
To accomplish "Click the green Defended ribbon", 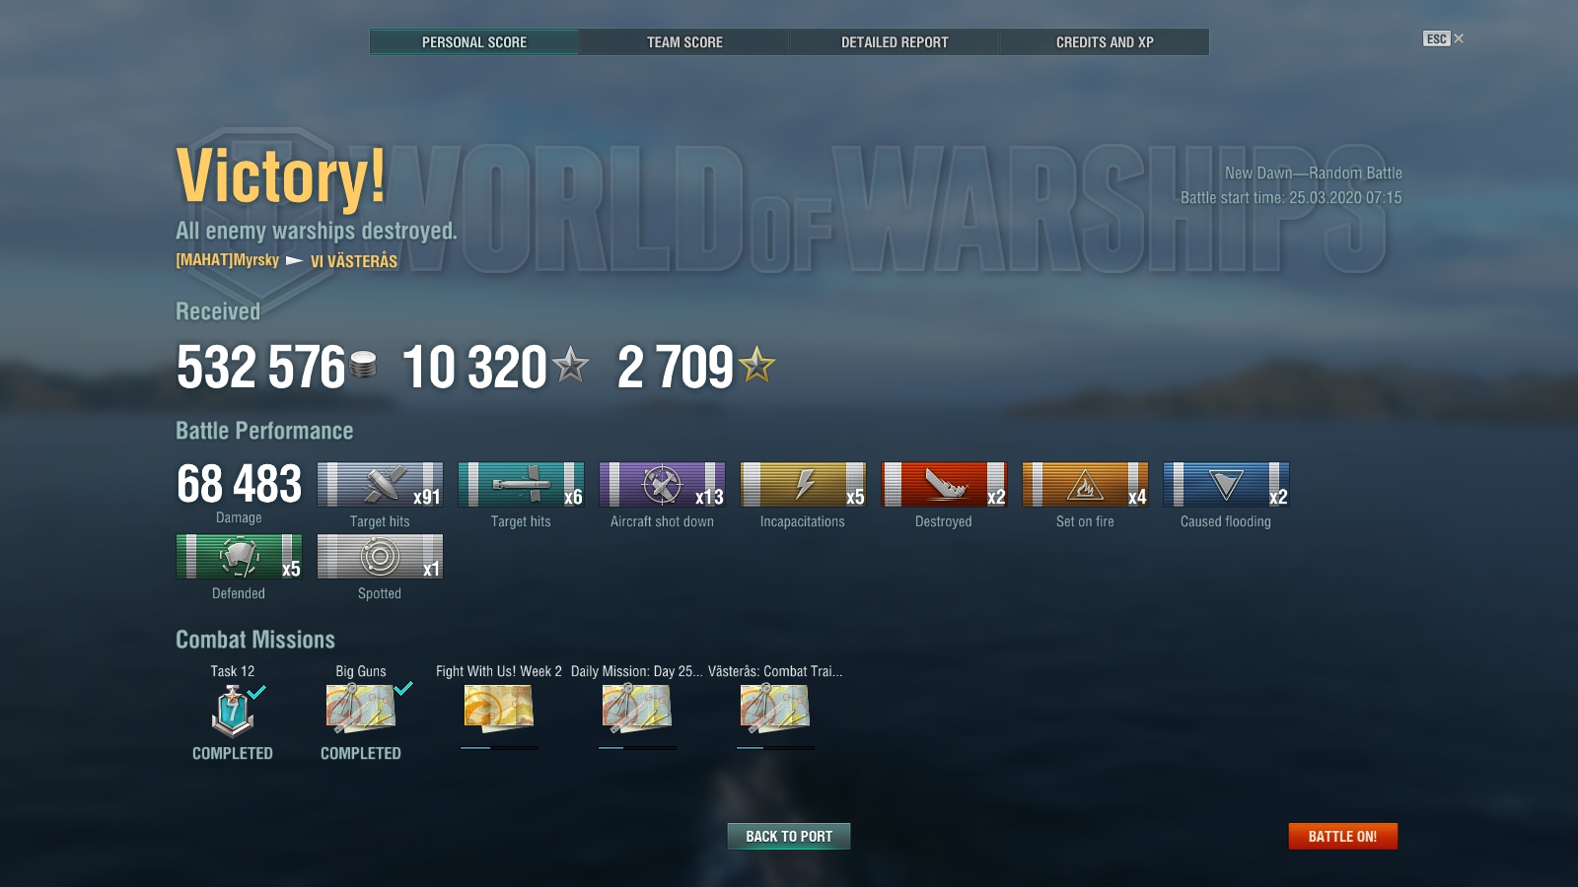I will pyautogui.click(x=239, y=557).
